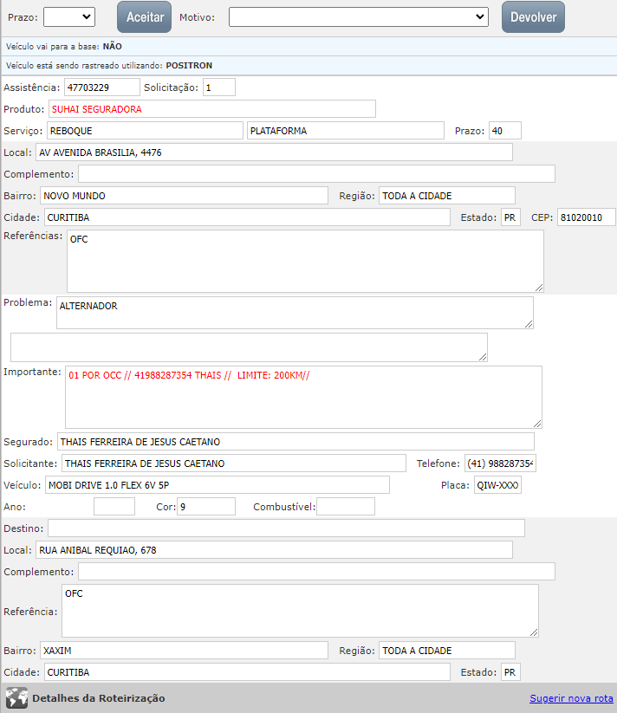
Task: Click the Detalhes da Roteirização heading
Action: click(99, 698)
